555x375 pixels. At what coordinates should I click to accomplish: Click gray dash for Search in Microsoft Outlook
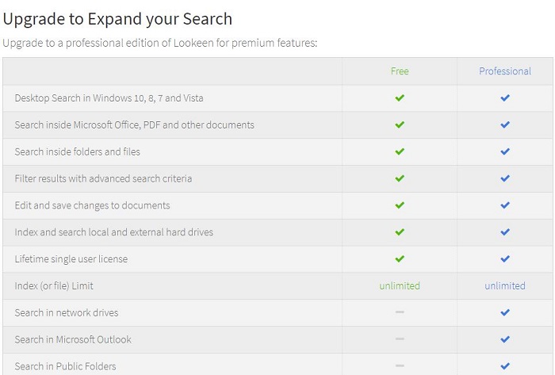(400, 339)
